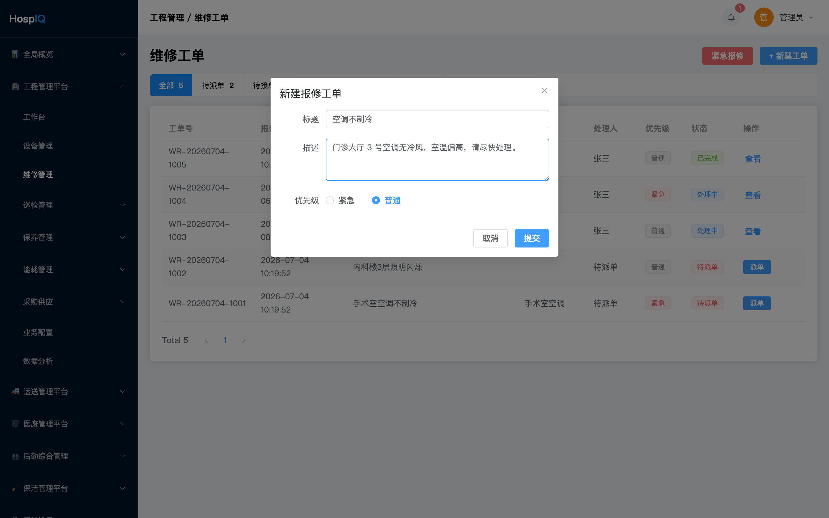The width and height of the screenshot is (829, 518).
Task: Expand the 保洁管理平台 chevron
Action: click(x=123, y=488)
